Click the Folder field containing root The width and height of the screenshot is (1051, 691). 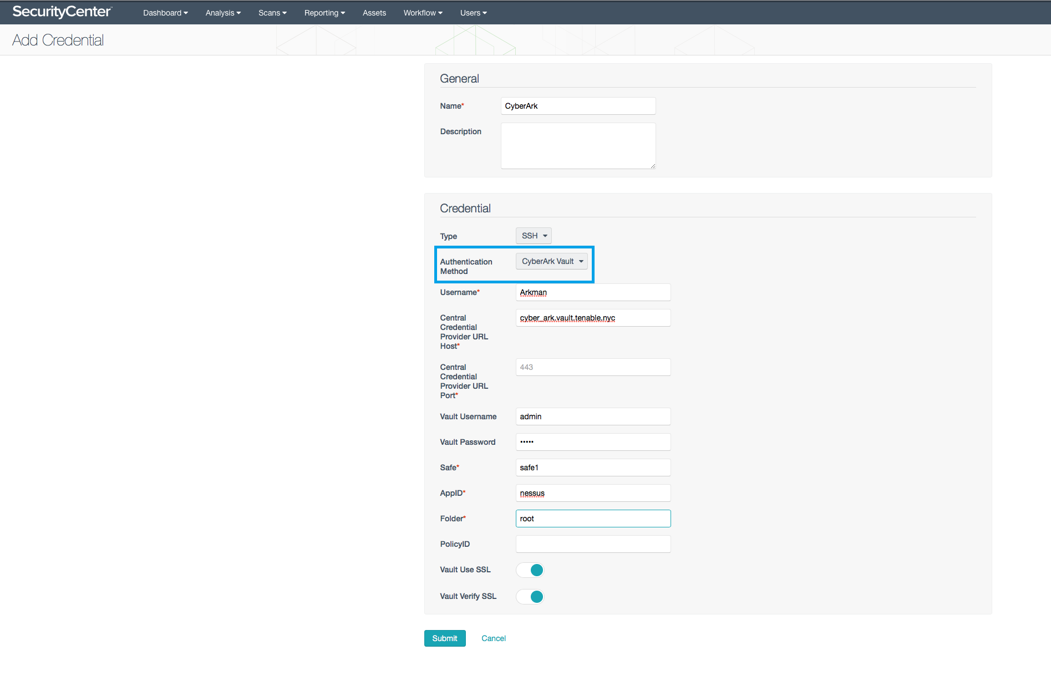coord(593,519)
